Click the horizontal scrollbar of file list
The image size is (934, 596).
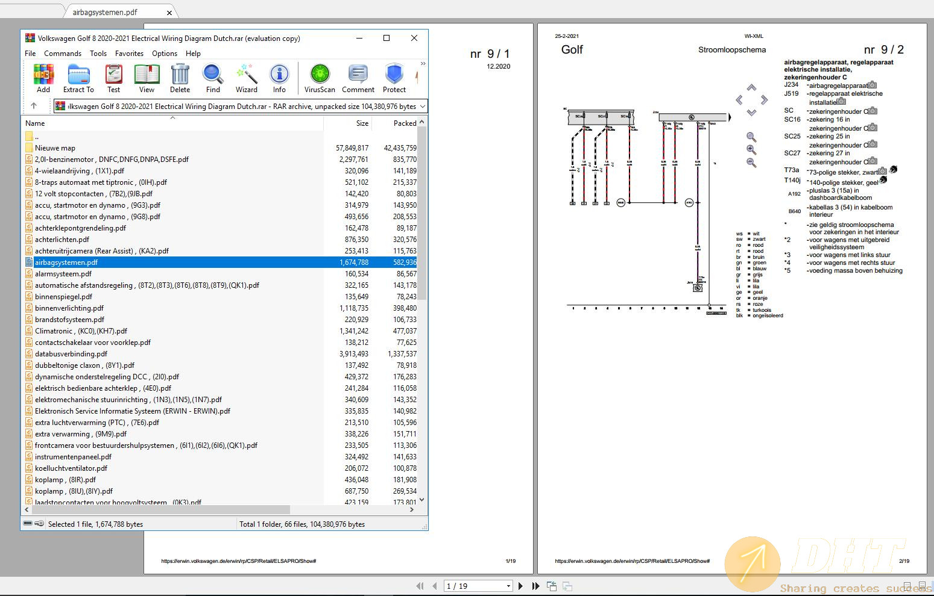(160, 509)
